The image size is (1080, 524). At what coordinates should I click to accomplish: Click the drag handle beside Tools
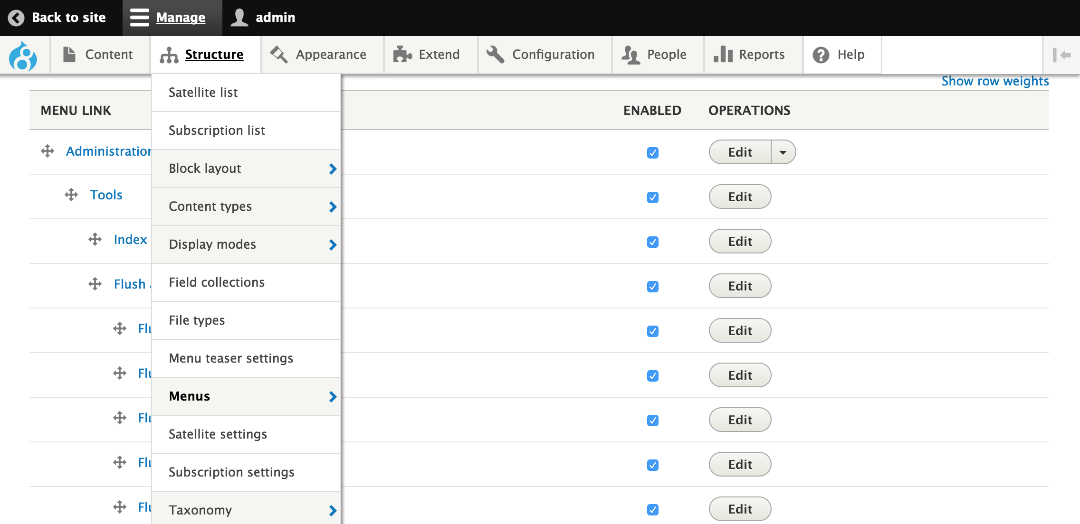pos(71,195)
